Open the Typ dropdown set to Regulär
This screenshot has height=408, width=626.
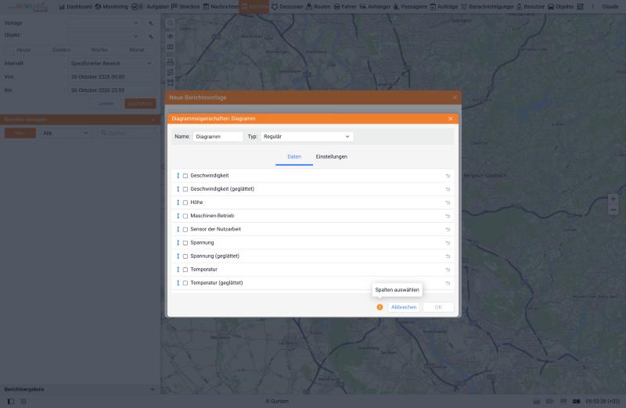[x=307, y=137]
